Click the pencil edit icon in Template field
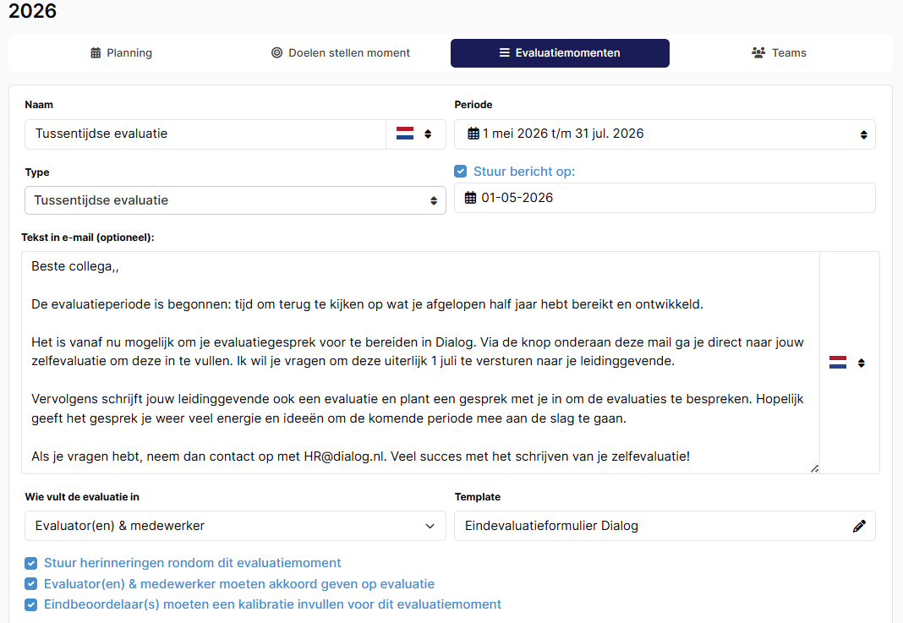The width and height of the screenshot is (903, 623). point(859,527)
